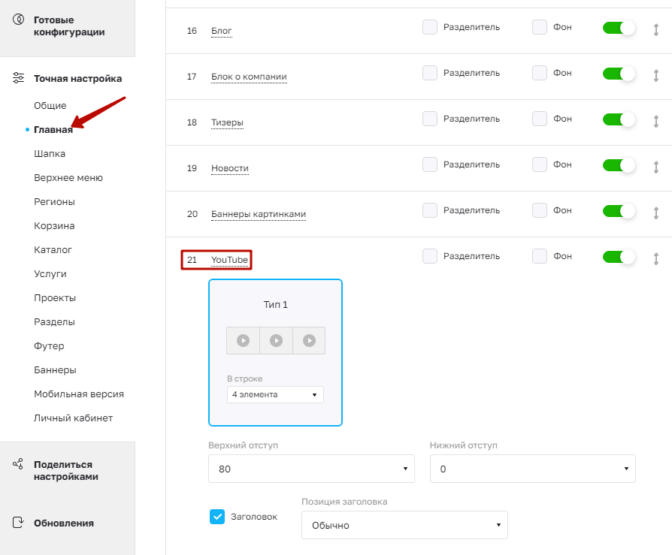Check the Фон box for Баннеры картинками
672x555 pixels.
540,210
